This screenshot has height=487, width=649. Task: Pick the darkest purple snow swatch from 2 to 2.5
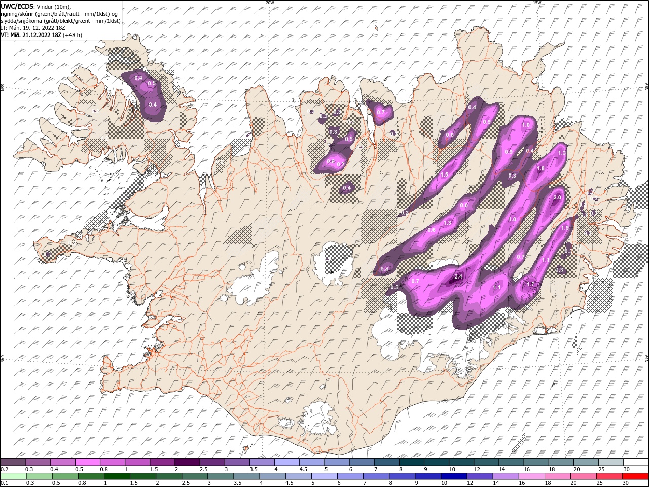click(187, 462)
